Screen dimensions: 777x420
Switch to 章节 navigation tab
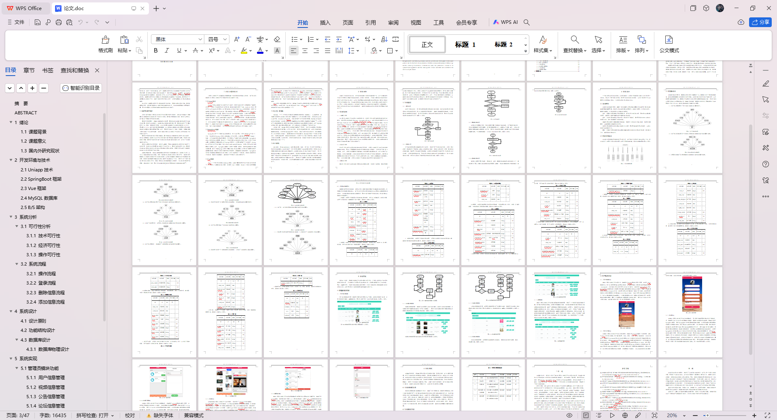[x=29, y=70]
